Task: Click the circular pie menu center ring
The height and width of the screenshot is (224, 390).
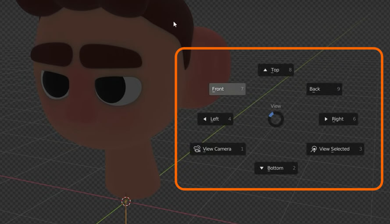Action: (276, 119)
